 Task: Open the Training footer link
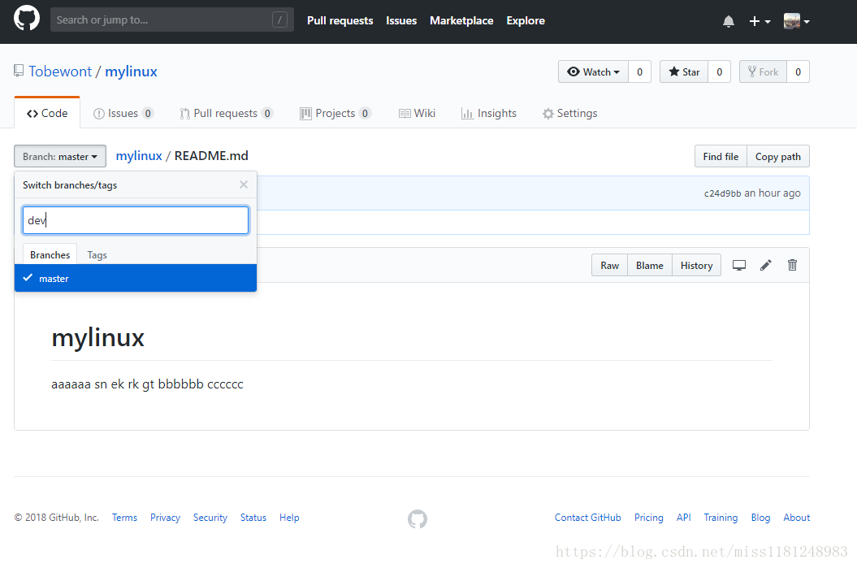coord(721,517)
